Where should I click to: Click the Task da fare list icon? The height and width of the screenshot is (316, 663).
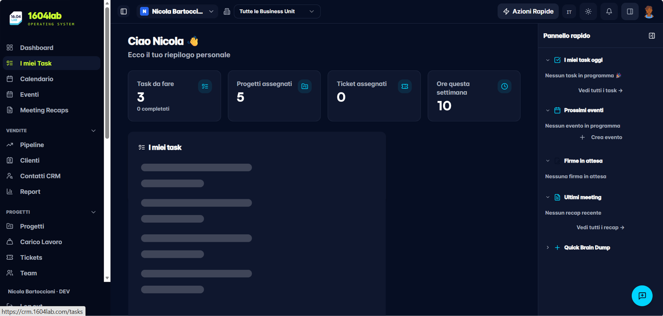click(205, 86)
